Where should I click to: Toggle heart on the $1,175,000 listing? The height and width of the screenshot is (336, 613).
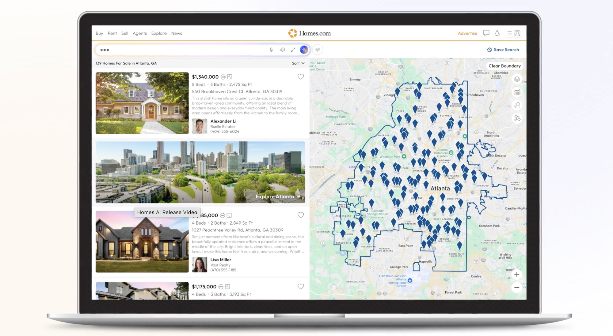[x=301, y=286]
